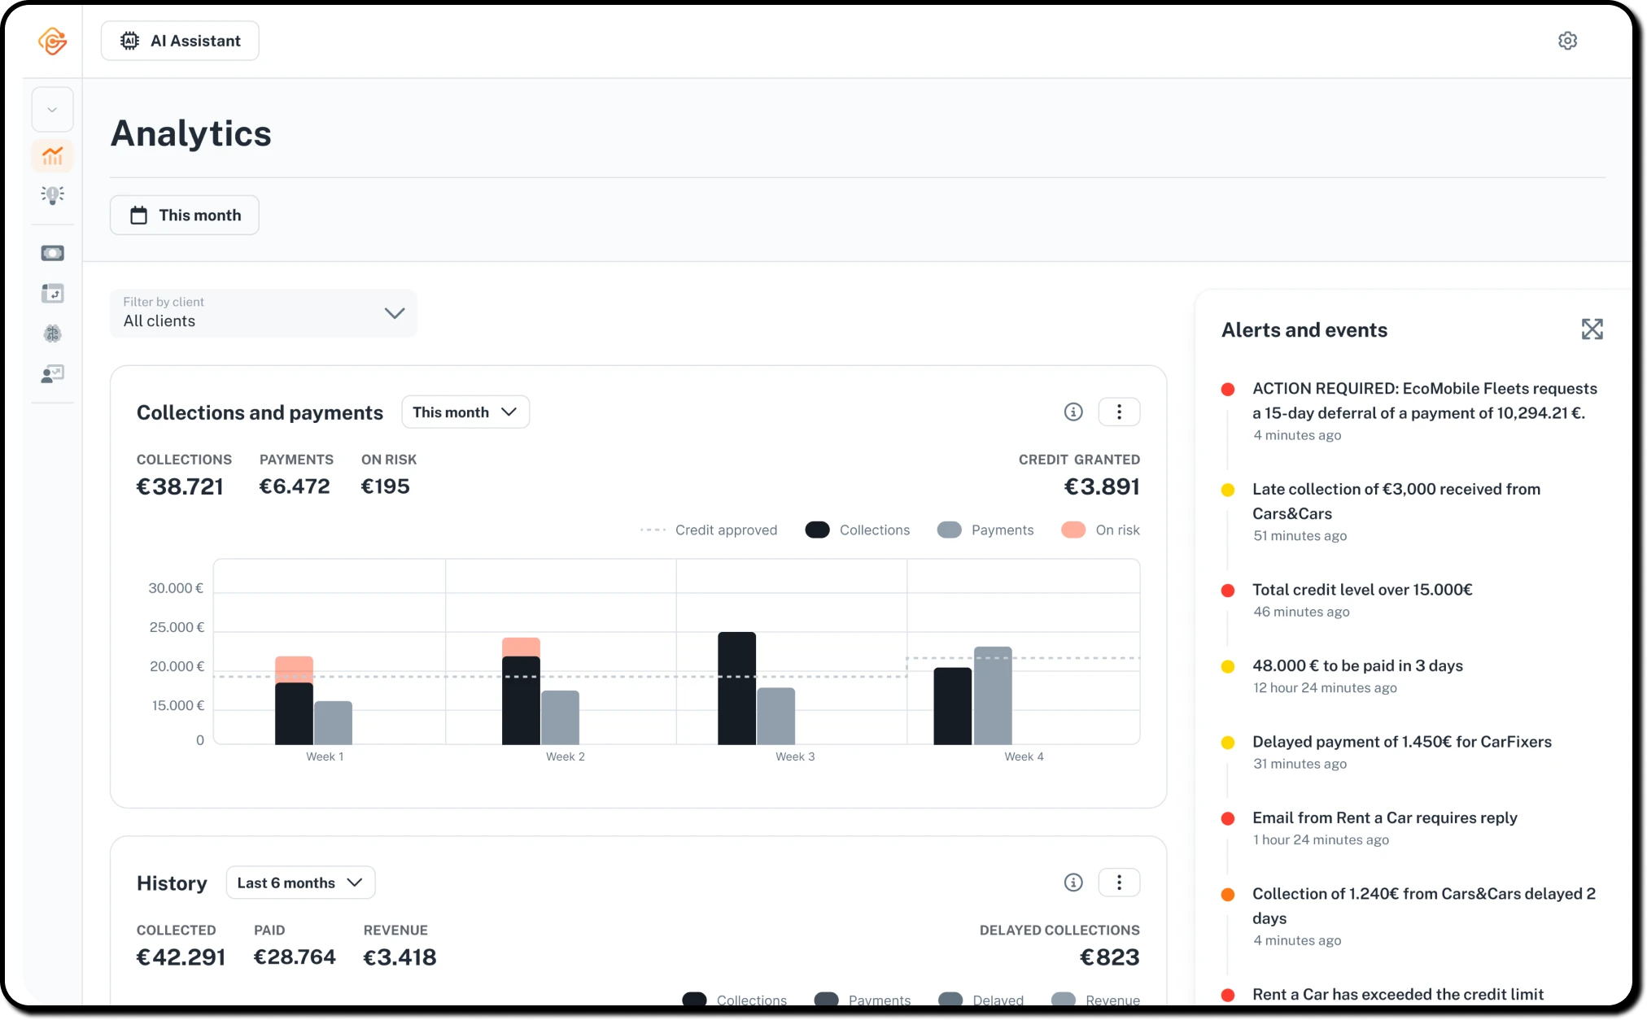Click the Week 2 axis label
The image size is (1647, 1020).
[565, 756]
